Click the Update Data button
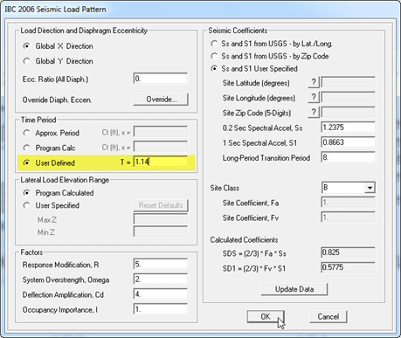This screenshot has height=338, width=401. 294,289
